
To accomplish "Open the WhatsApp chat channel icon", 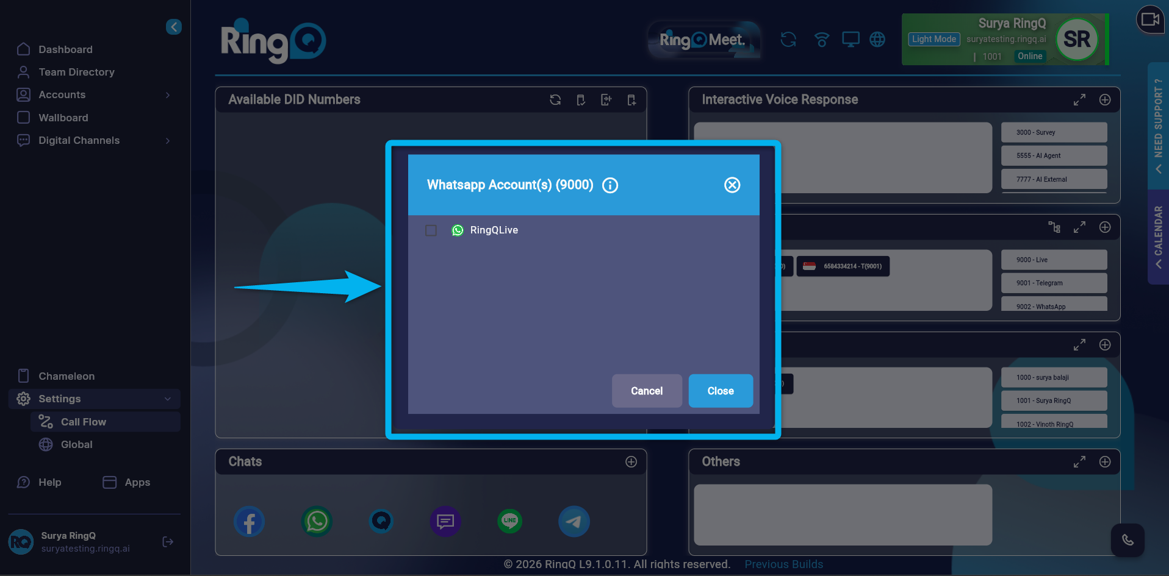I will [x=317, y=522].
